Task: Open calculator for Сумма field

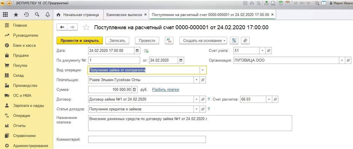Action: (x=135, y=90)
